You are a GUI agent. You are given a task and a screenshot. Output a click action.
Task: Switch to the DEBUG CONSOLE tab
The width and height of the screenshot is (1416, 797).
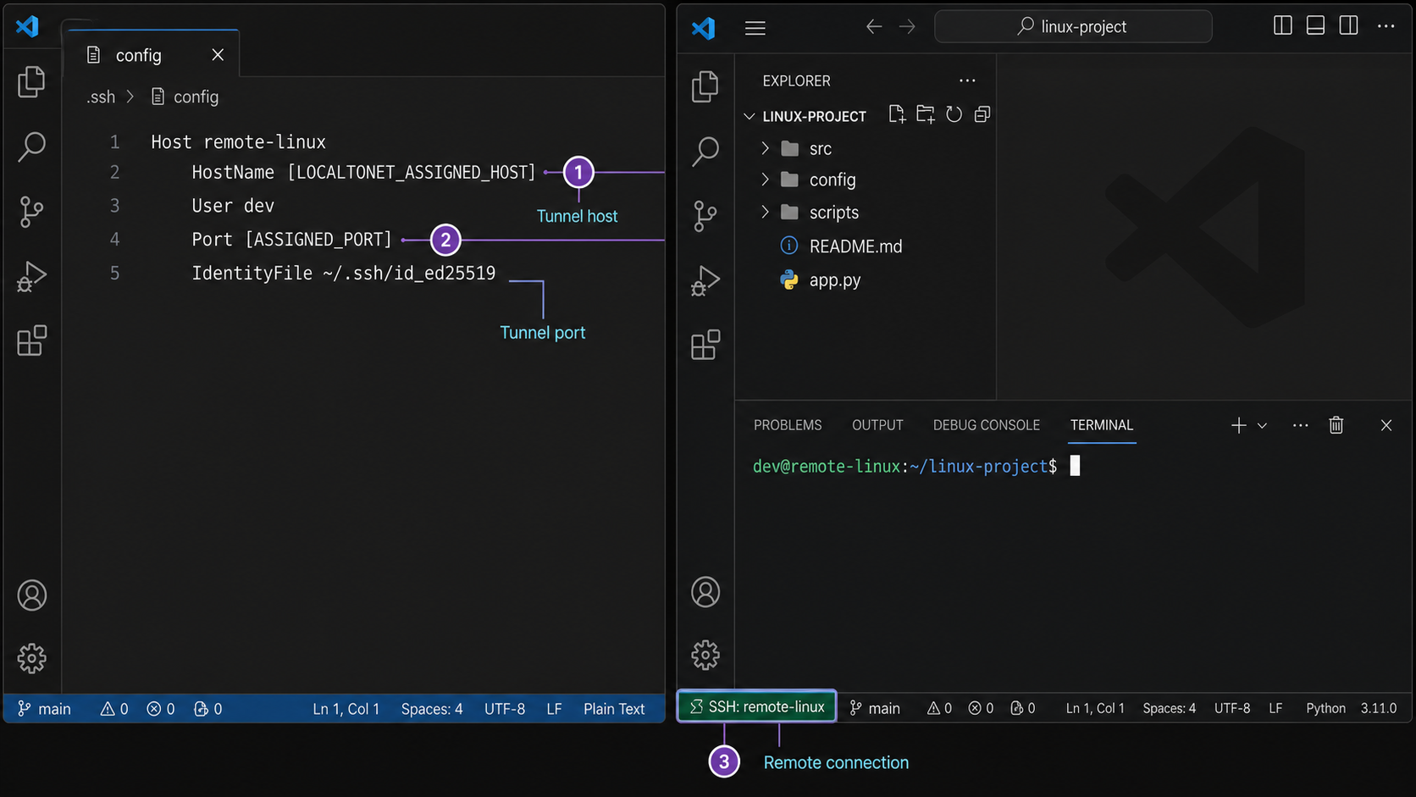point(987,425)
